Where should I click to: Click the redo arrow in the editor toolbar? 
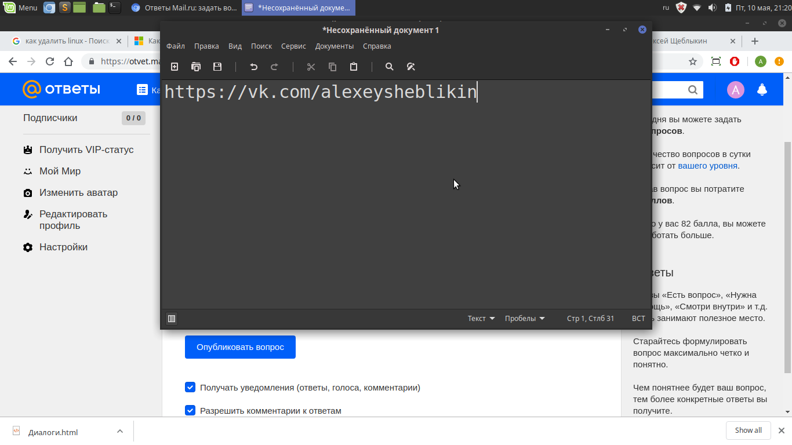coord(275,67)
